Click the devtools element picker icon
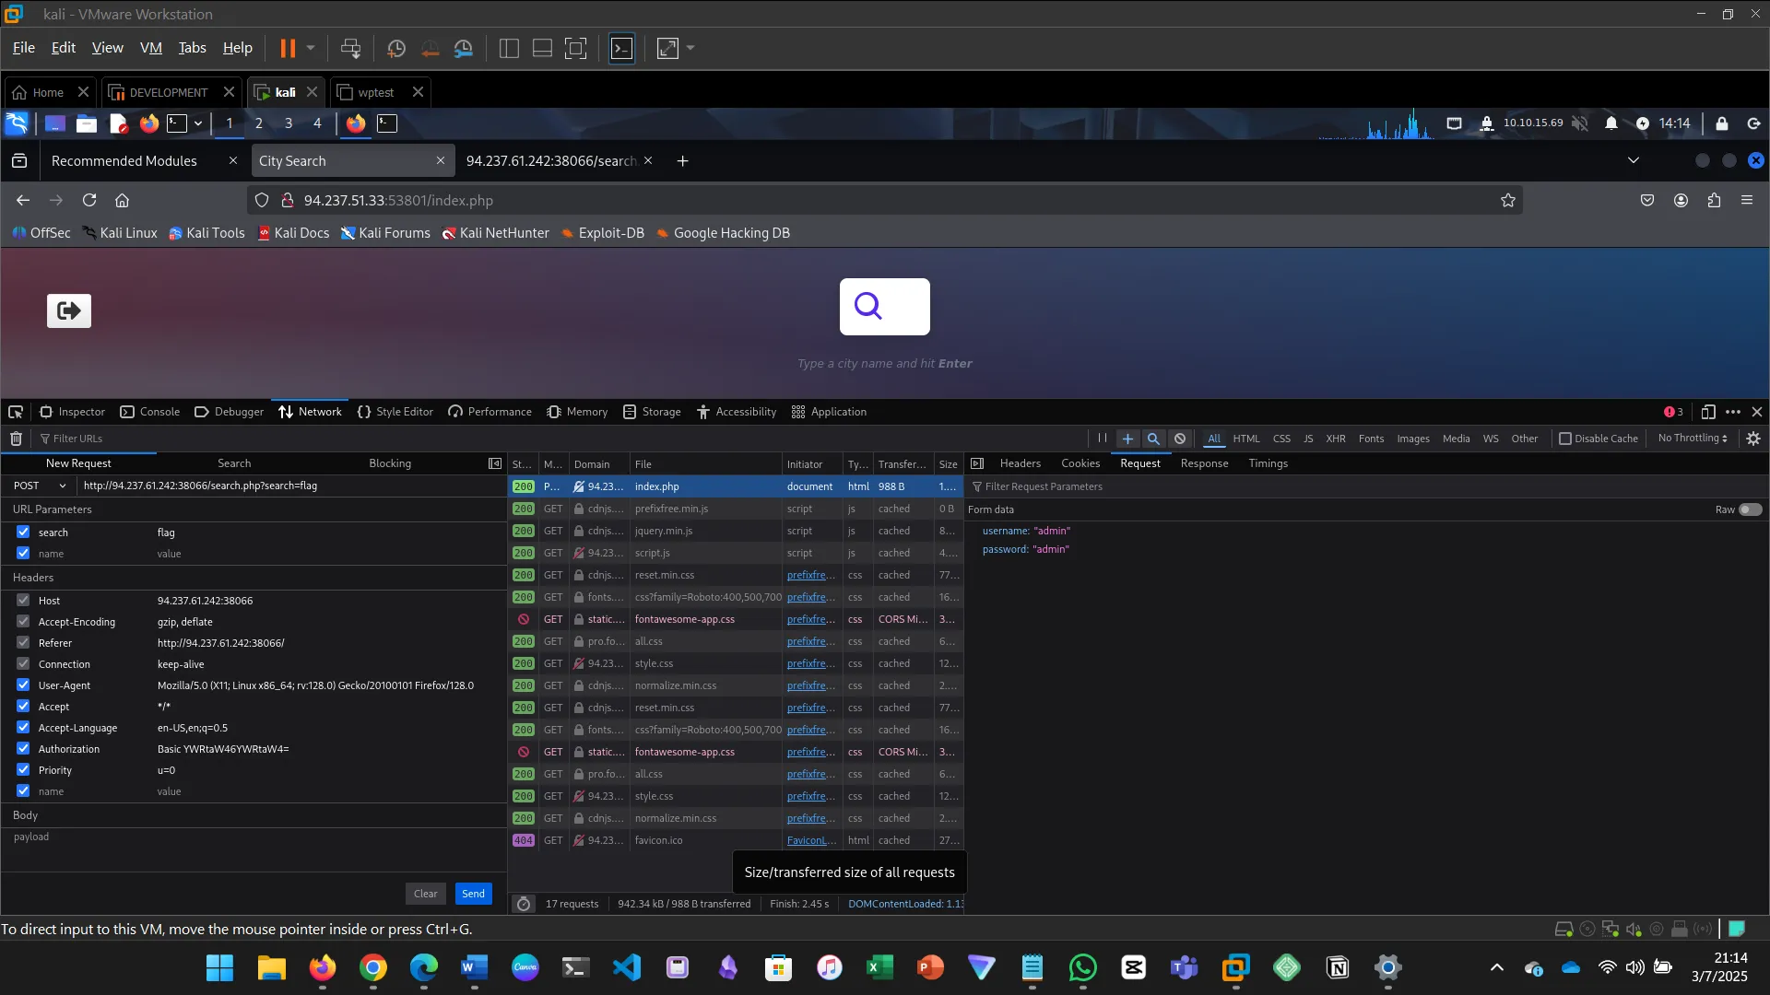1770x995 pixels. tap(16, 412)
